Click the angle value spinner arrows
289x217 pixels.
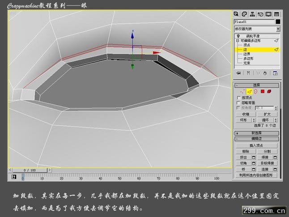point(276,108)
